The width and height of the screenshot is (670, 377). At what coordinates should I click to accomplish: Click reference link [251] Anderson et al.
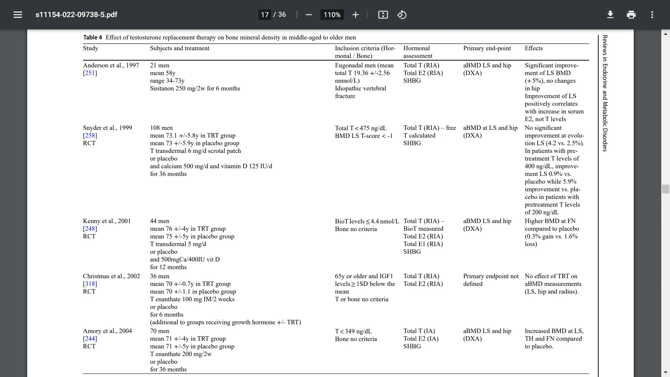pyautogui.click(x=90, y=73)
